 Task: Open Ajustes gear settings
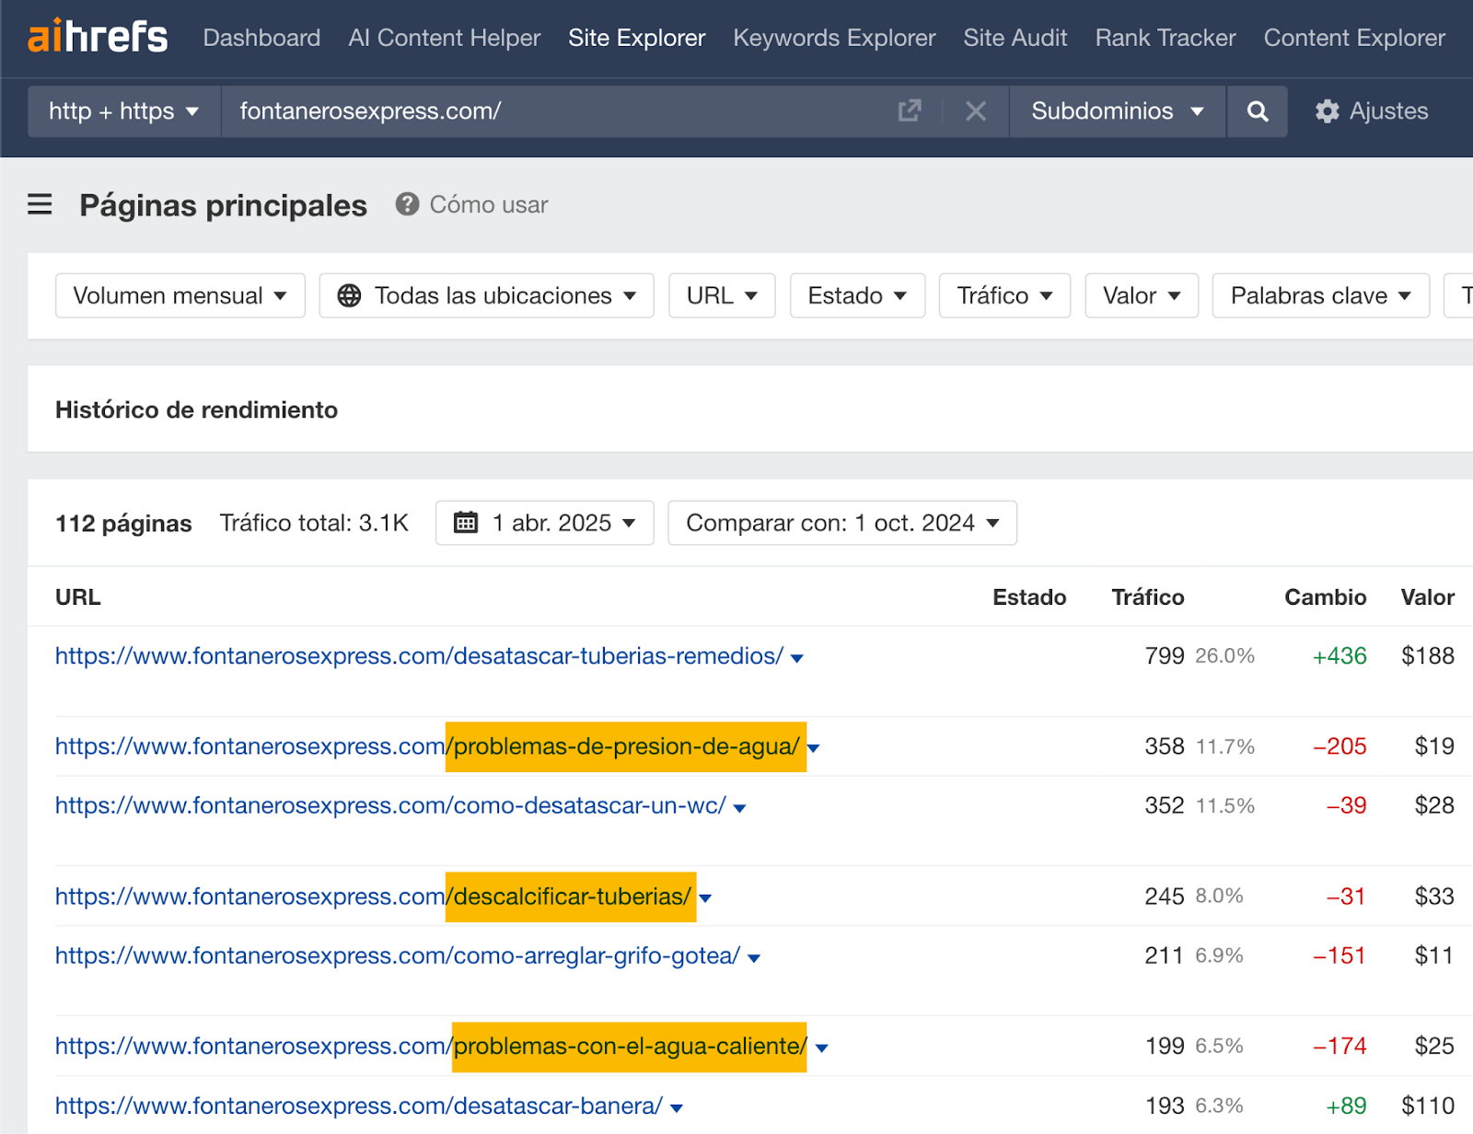click(x=1372, y=111)
